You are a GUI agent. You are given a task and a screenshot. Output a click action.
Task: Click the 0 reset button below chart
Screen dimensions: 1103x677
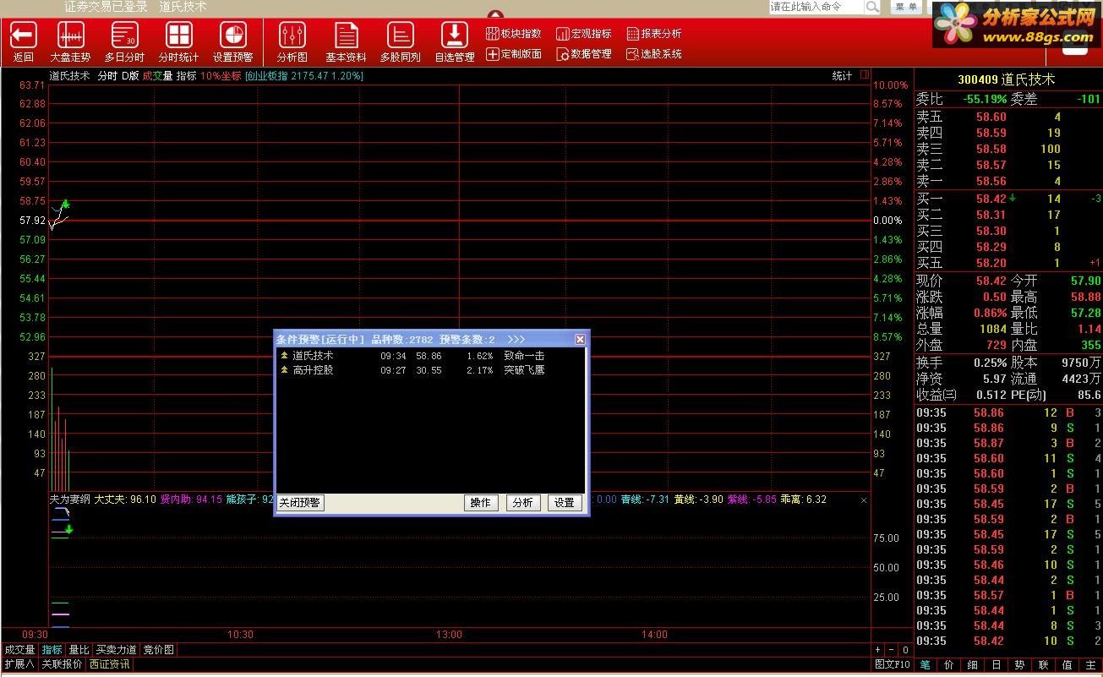click(905, 650)
